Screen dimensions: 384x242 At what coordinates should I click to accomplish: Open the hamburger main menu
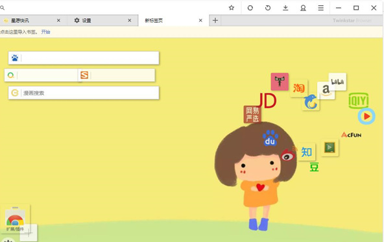tap(321, 8)
